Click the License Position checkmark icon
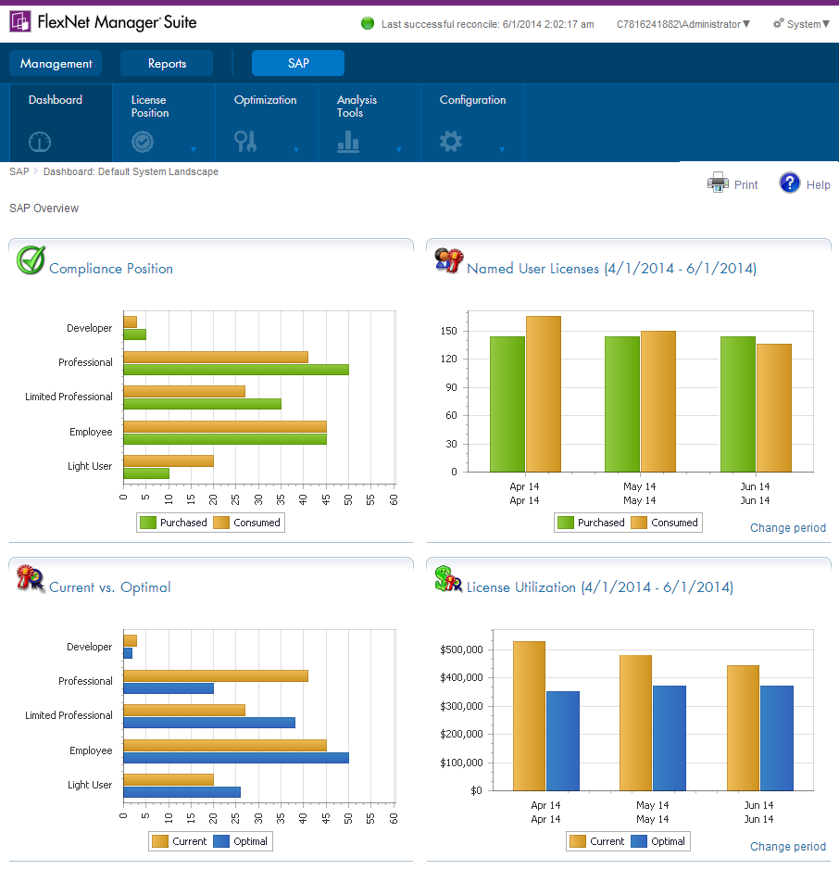 point(143,142)
